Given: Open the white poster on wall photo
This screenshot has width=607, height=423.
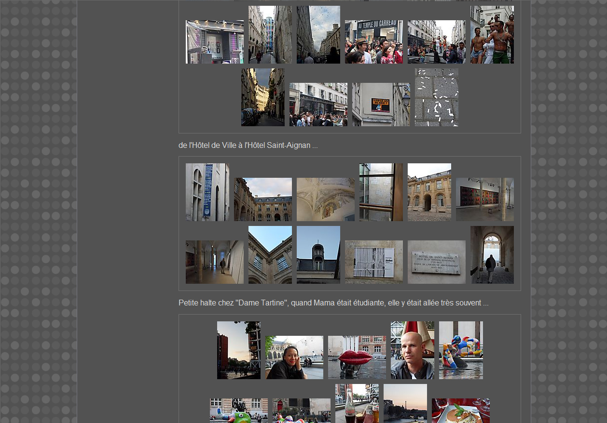Looking at the screenshot, I should coord(373,262).
